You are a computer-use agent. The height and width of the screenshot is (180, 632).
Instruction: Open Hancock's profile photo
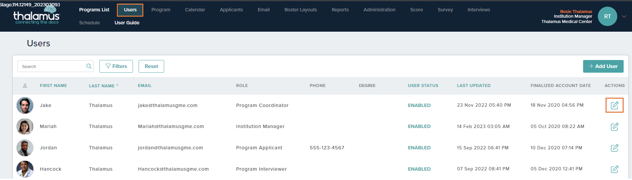coord(25,169)
